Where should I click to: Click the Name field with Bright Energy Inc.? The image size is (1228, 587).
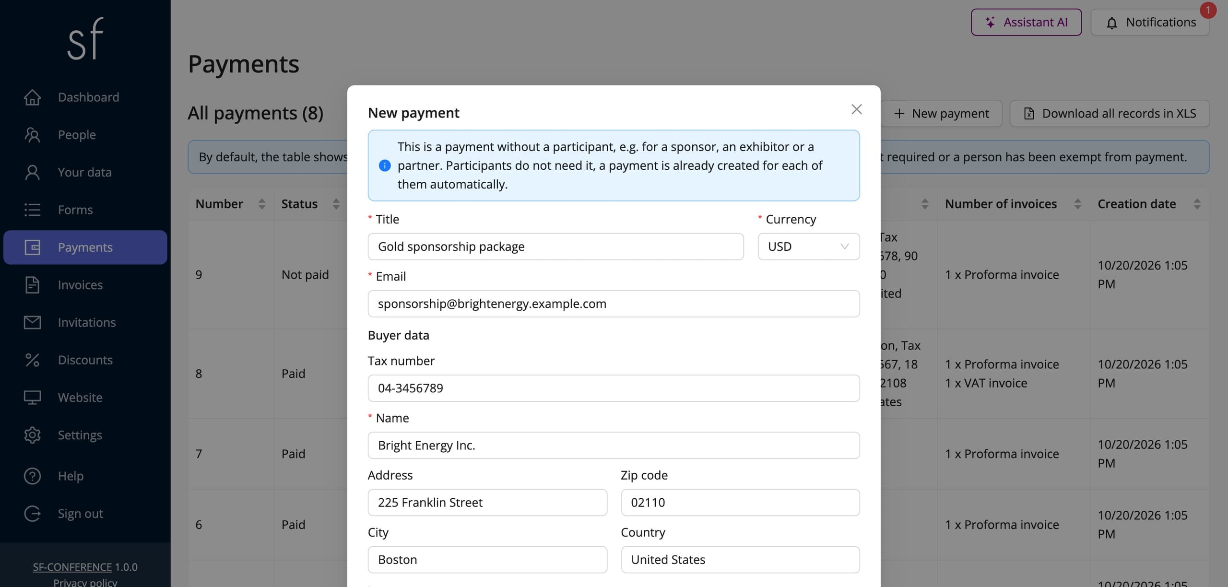614,445
